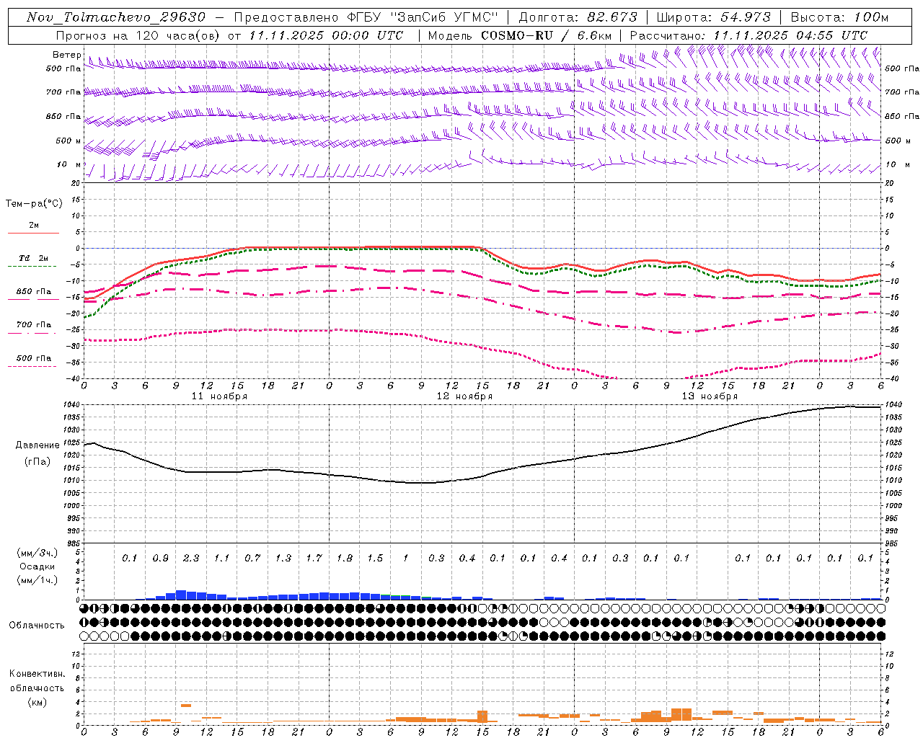The width and height of the screenshot is (923, 738).
Task: Click the Td 2м dew point legend entry
Action: pyautogui.click(x=34, y=257)
